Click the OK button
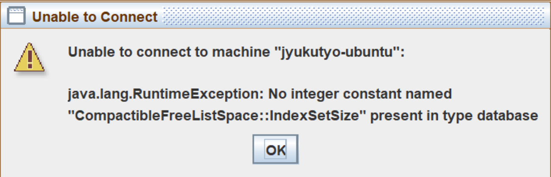Screen dimensions: 551x177 [x=275, y=149]
